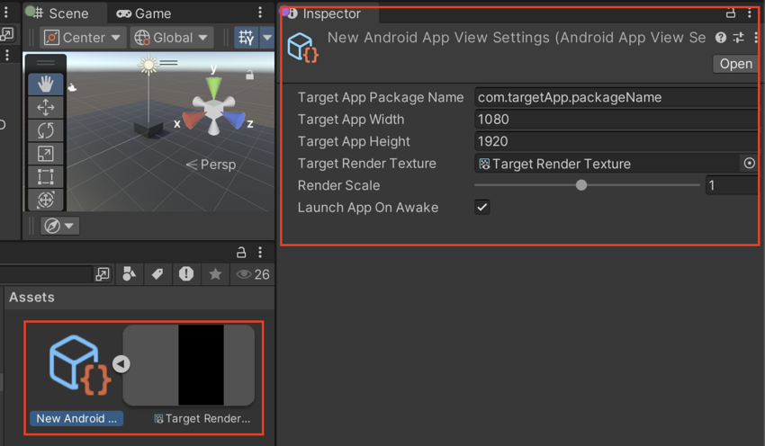
Task: Click the Render Scale slider handle
Action: 581,185
